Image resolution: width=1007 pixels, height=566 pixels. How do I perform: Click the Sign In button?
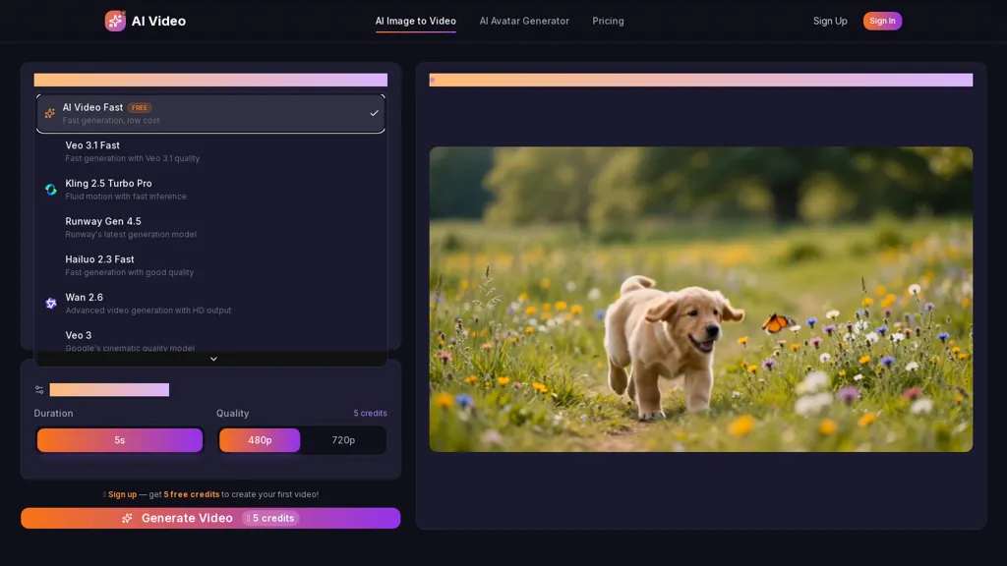882,22
